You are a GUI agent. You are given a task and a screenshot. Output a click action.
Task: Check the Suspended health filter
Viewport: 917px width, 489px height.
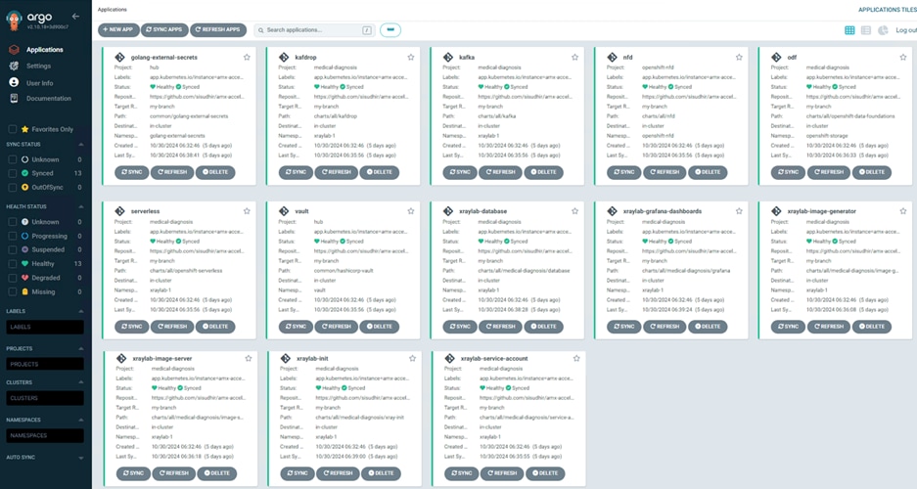click(13, 250)
